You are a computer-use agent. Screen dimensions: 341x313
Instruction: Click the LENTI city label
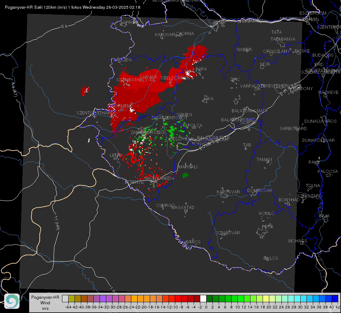tap(116, 155)
